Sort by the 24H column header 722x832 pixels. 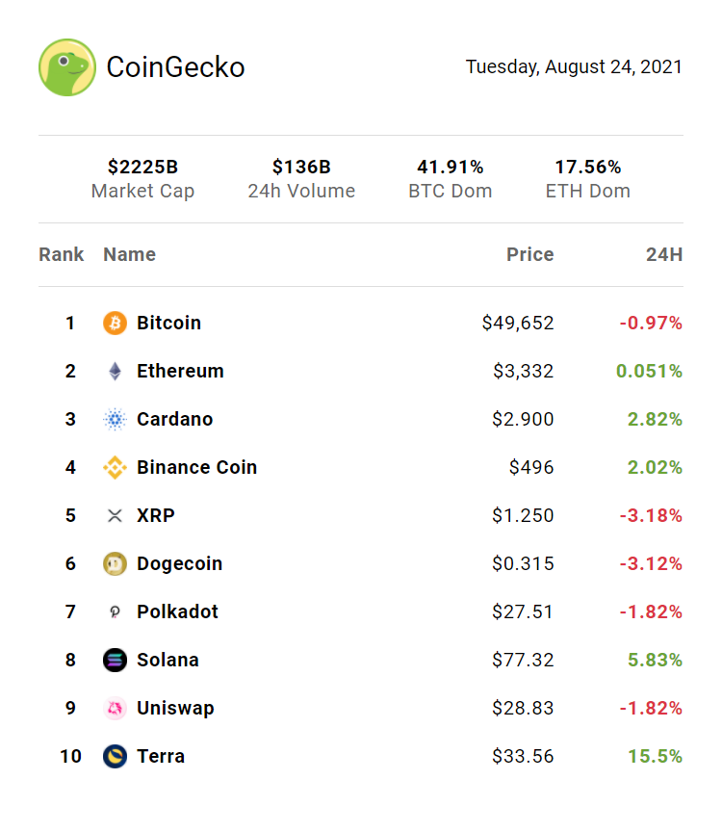pyautogui.click(x=664, y=255)
